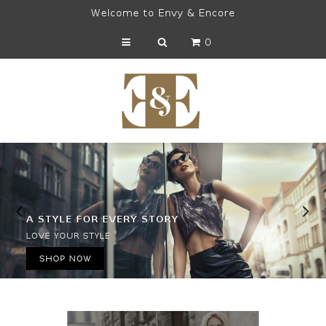
Task: Advance slideshow with right chevron arrow
Action: click(306, 211)
